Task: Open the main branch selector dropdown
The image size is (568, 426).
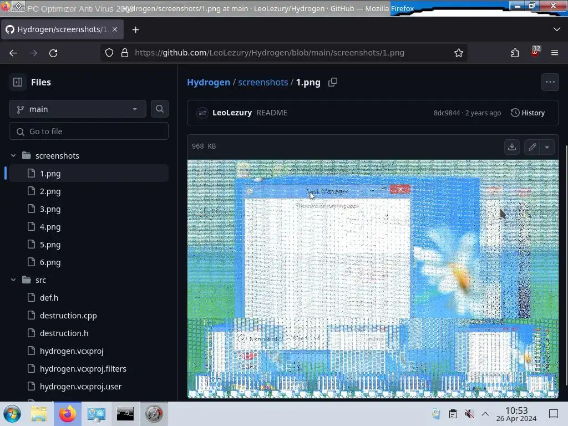Action: click(x=78, y=109)
